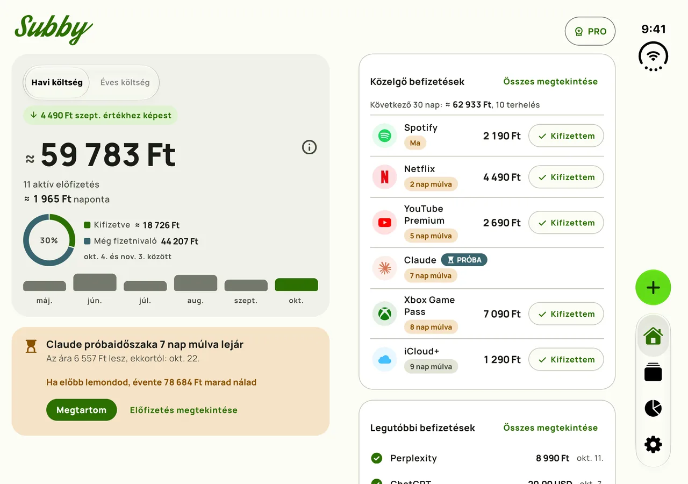Open Összes megtekintése under Közelgő befizetések

pyautogui.click(x=550, y=82)
